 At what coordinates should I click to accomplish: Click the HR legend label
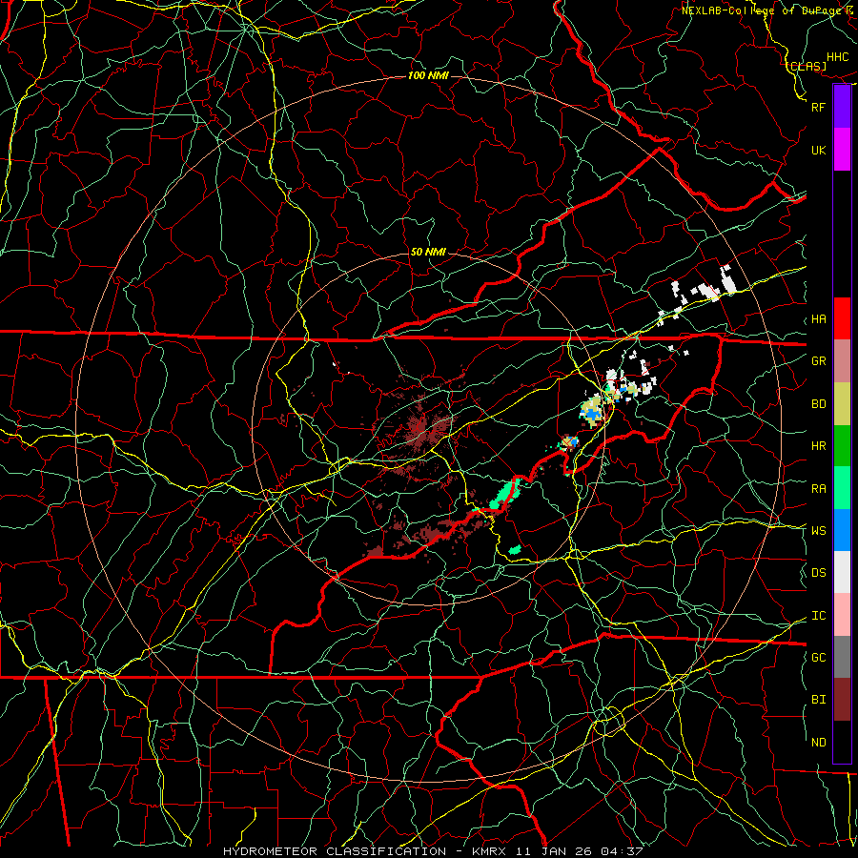click(x=819, y=446)
